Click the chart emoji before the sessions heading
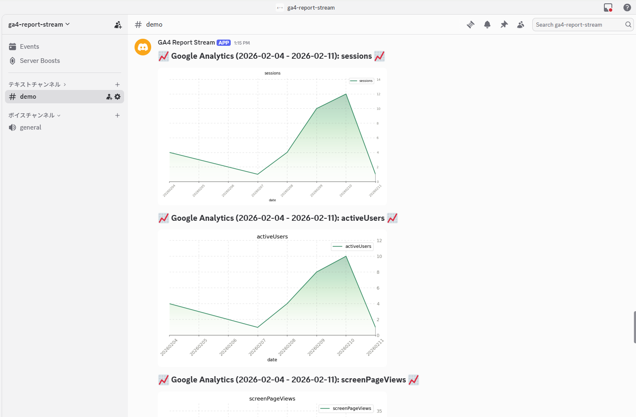636x417 pixels. pos(164,56)
